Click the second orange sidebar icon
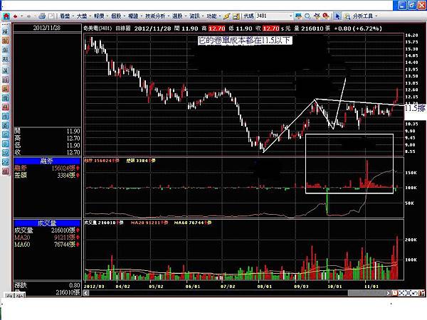427x320 pixels. tap(6, 89)
